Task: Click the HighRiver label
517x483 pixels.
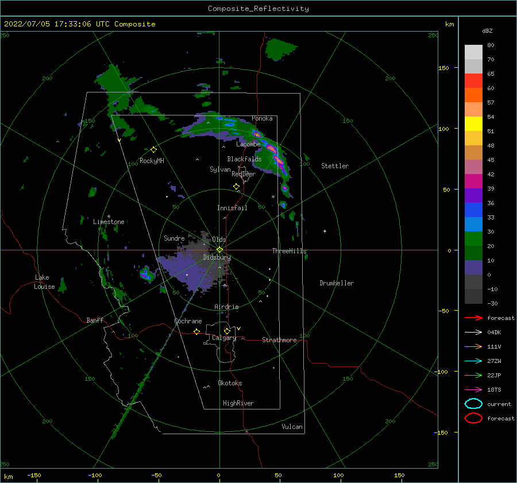Action: pyautogui.click(x=238, y=403)
